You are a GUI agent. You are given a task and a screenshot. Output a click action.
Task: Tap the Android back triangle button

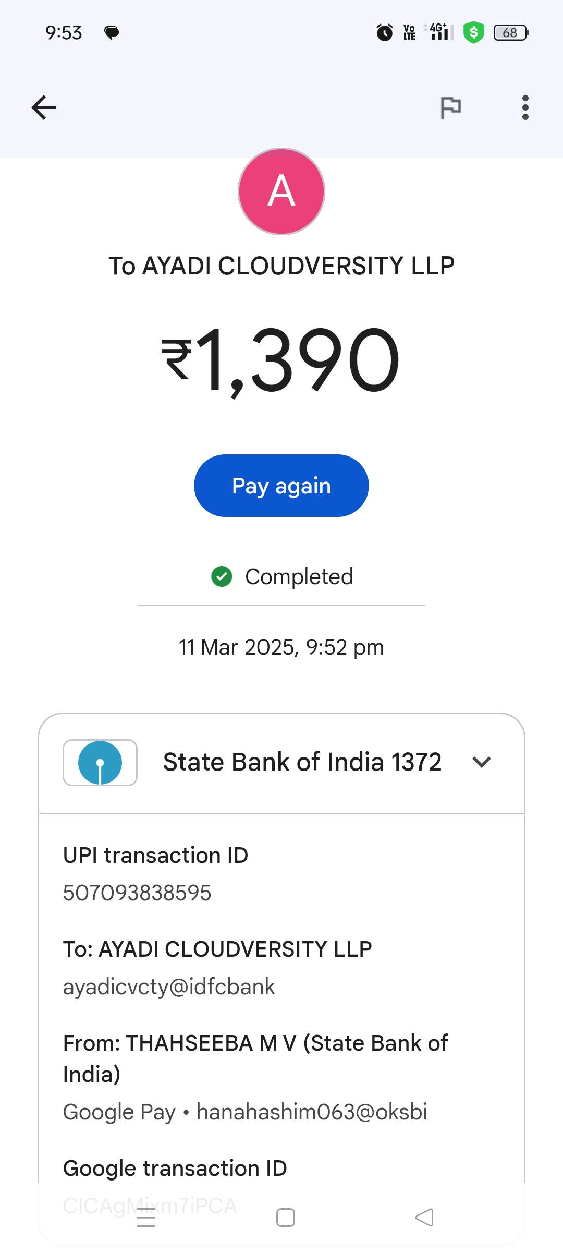pos(424,1218)
